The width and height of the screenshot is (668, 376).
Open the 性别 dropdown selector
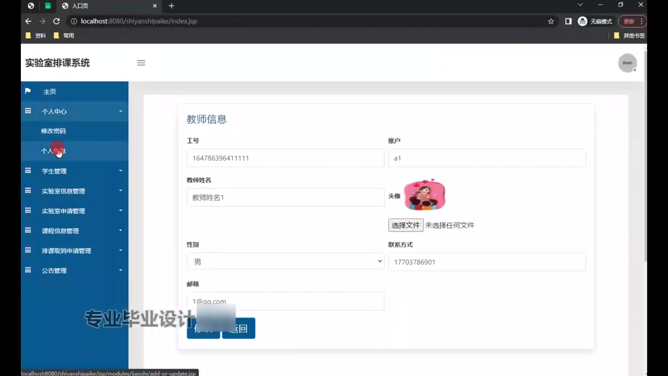(x=285, y=261)
